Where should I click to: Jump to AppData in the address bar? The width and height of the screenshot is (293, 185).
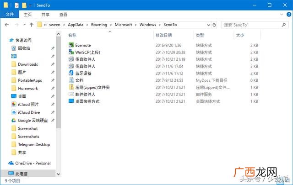point(76,25)
